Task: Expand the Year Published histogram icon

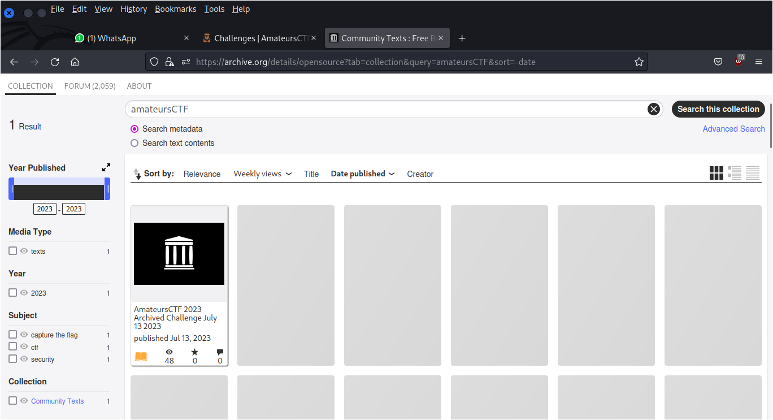Action: coord(106,167)
